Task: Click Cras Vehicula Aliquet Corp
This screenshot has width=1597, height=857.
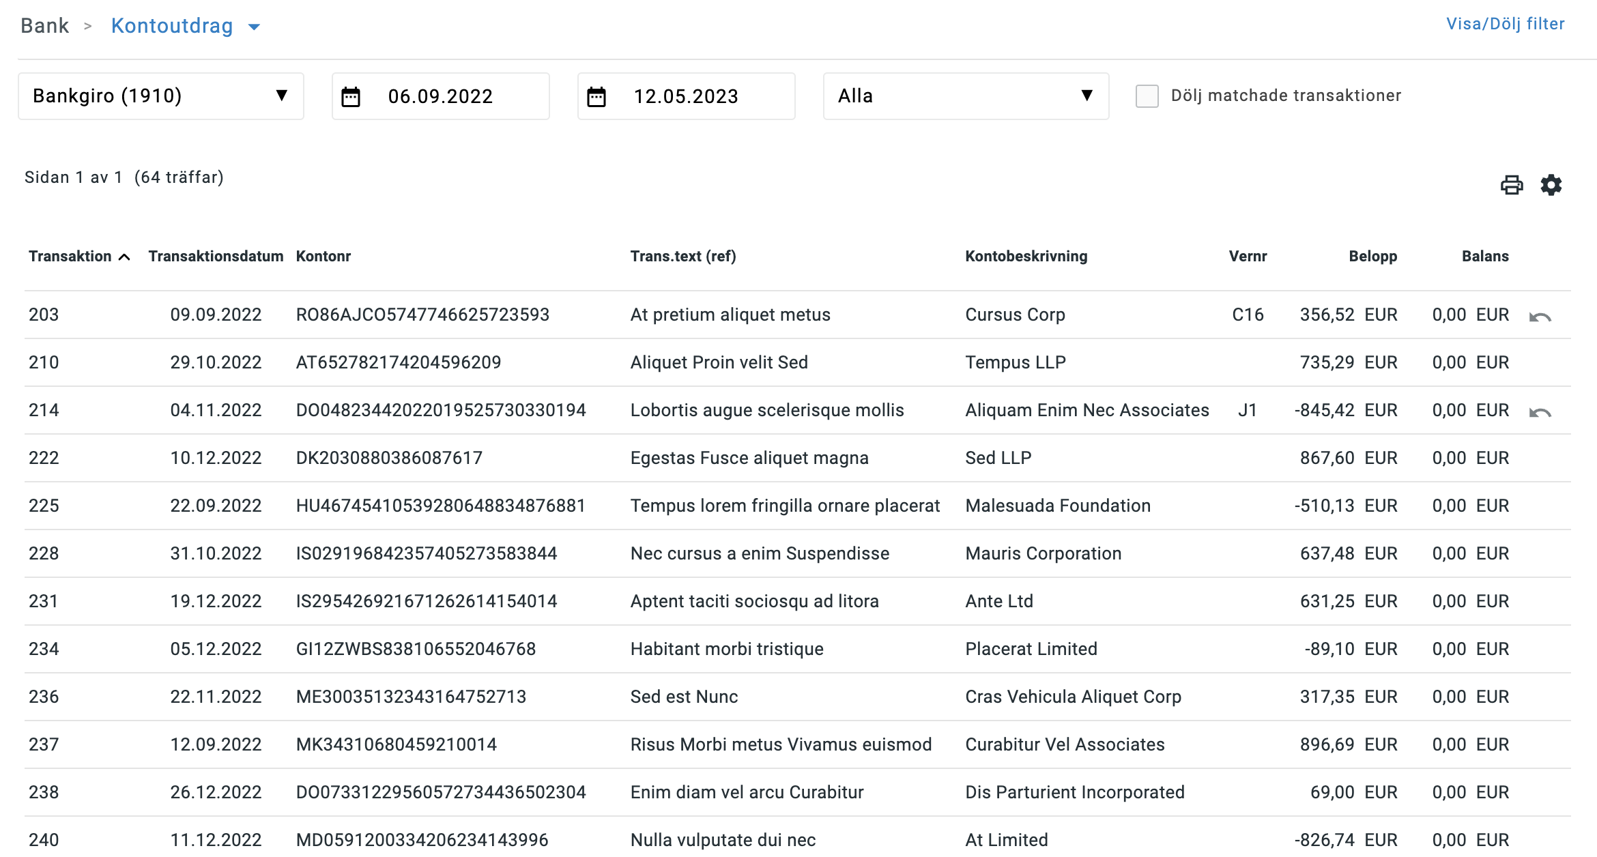Action: point(1073,697)
